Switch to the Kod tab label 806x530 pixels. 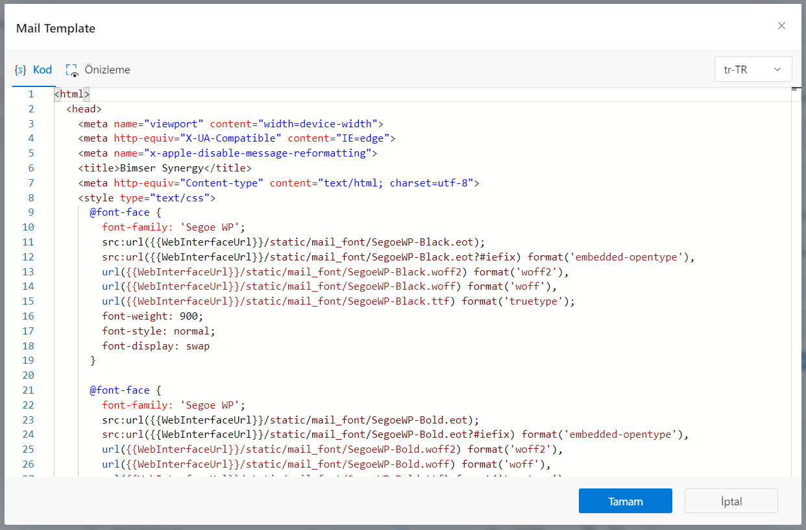[x=42, y=69]
